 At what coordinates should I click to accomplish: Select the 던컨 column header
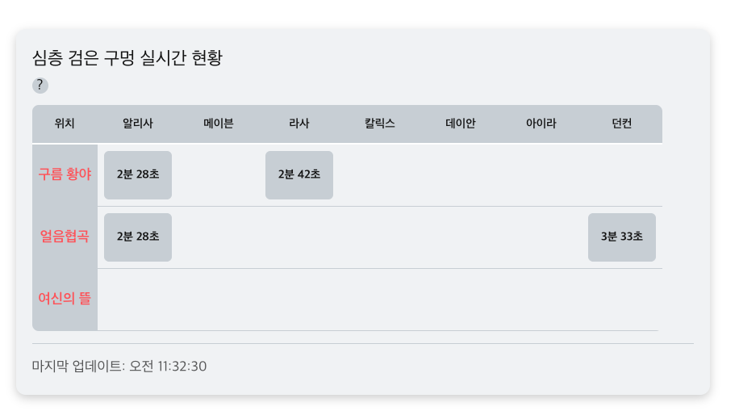[622, 124]
